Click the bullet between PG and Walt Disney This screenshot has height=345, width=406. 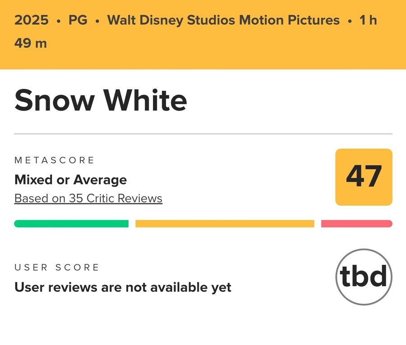(97, 21)
